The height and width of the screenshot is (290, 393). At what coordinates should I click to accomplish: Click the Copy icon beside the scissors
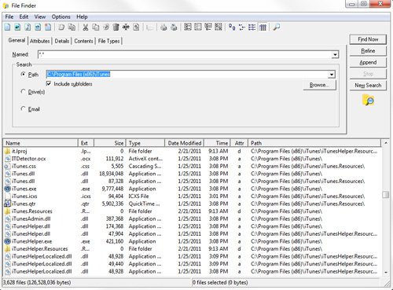pyautogui.click(x=96, y=27)
